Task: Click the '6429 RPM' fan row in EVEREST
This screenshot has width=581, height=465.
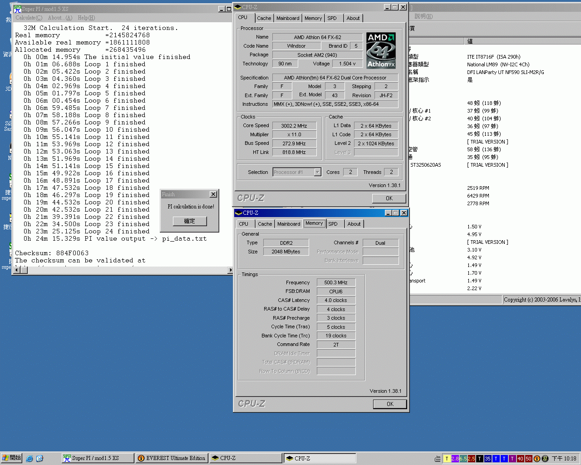Action: [x=478, y=196]
